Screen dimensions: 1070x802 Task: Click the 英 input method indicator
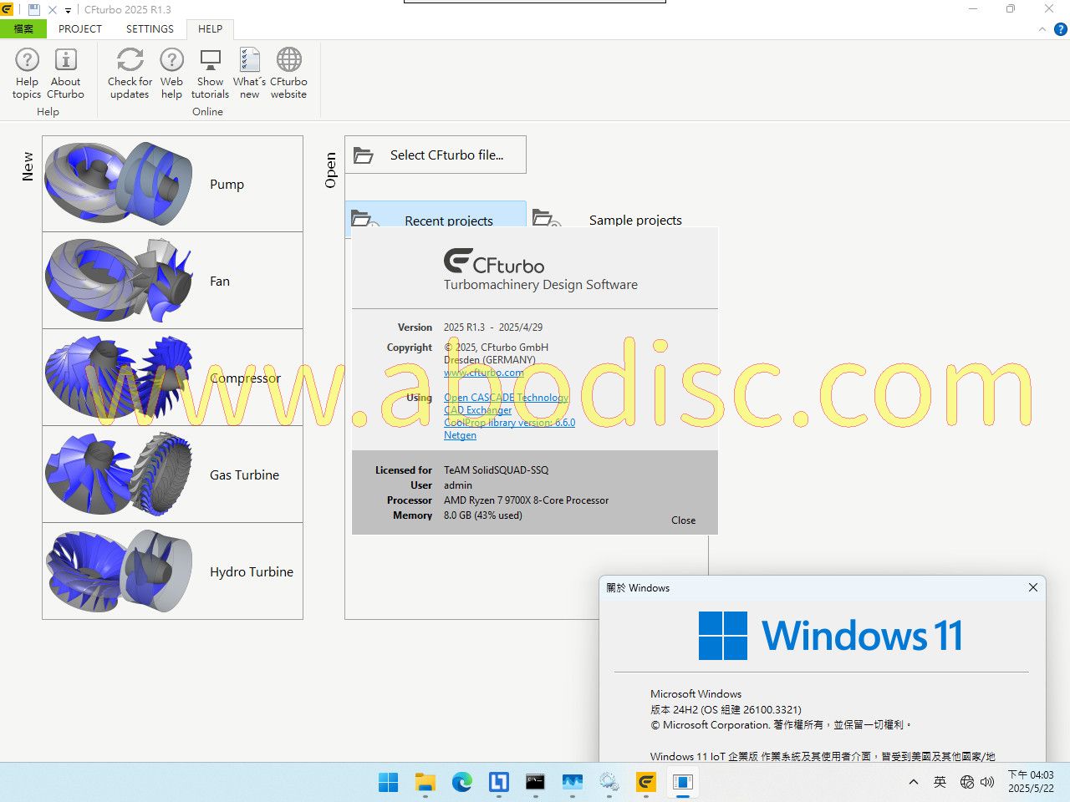tap(940, 782)
